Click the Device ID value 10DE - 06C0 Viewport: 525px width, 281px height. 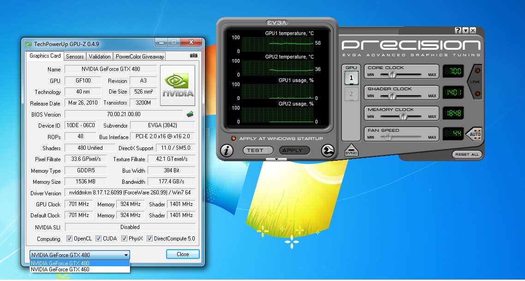[81, 125]
